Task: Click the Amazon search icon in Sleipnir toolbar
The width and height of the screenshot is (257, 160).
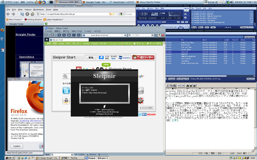Action: (159, 35)
